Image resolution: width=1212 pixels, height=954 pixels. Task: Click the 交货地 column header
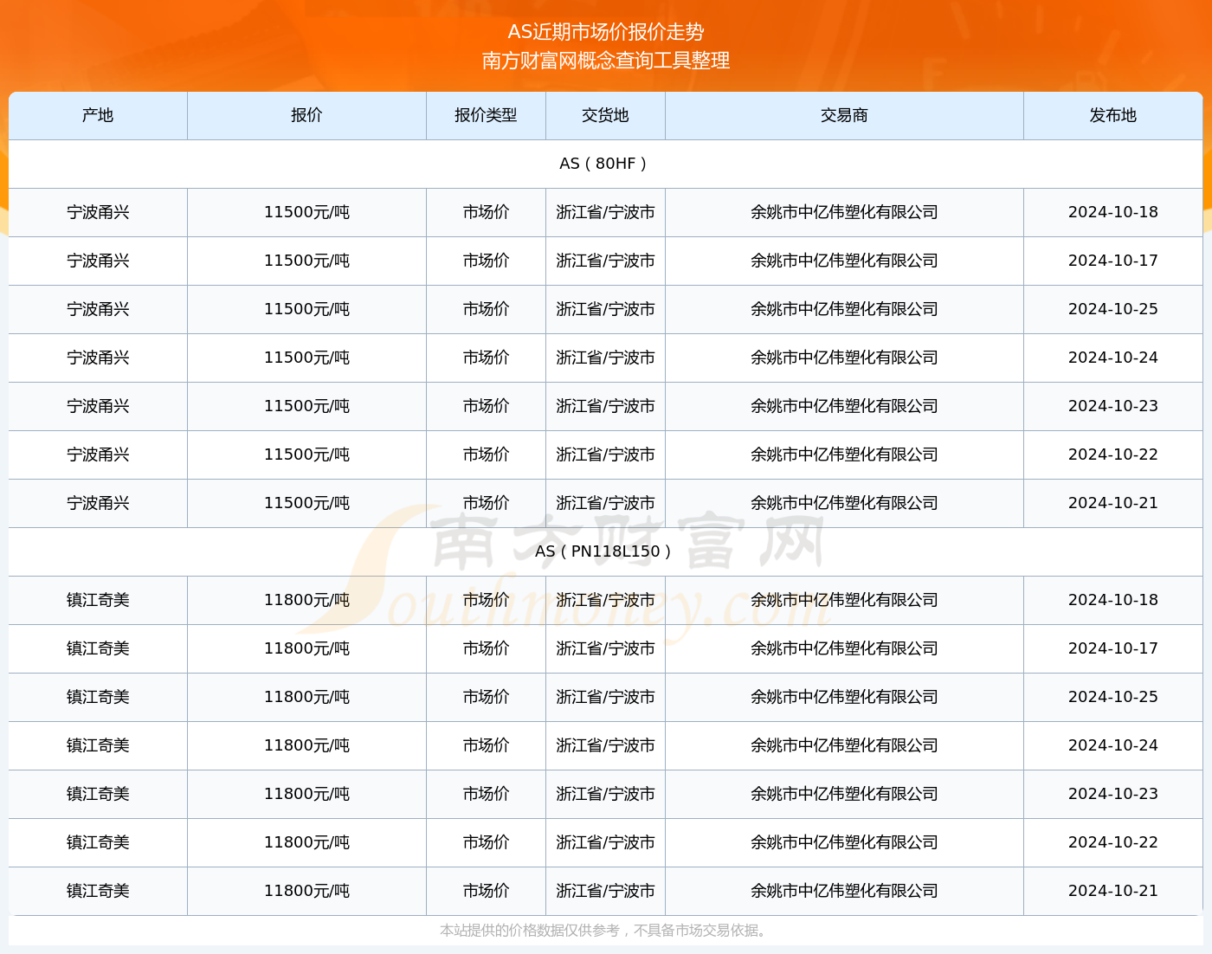(605, 115)
